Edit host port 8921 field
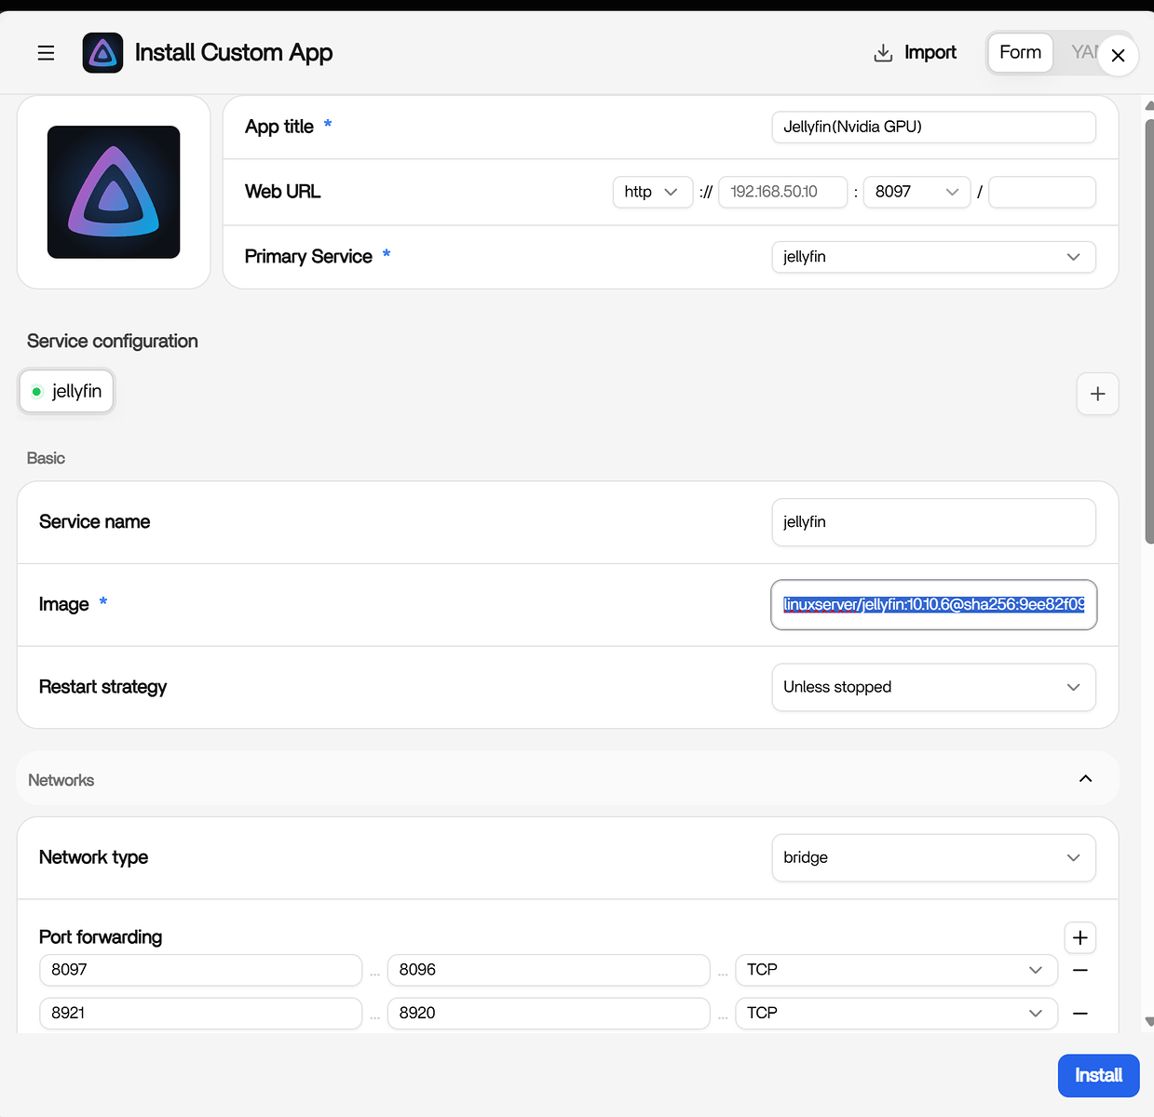 coord(200,1013)
